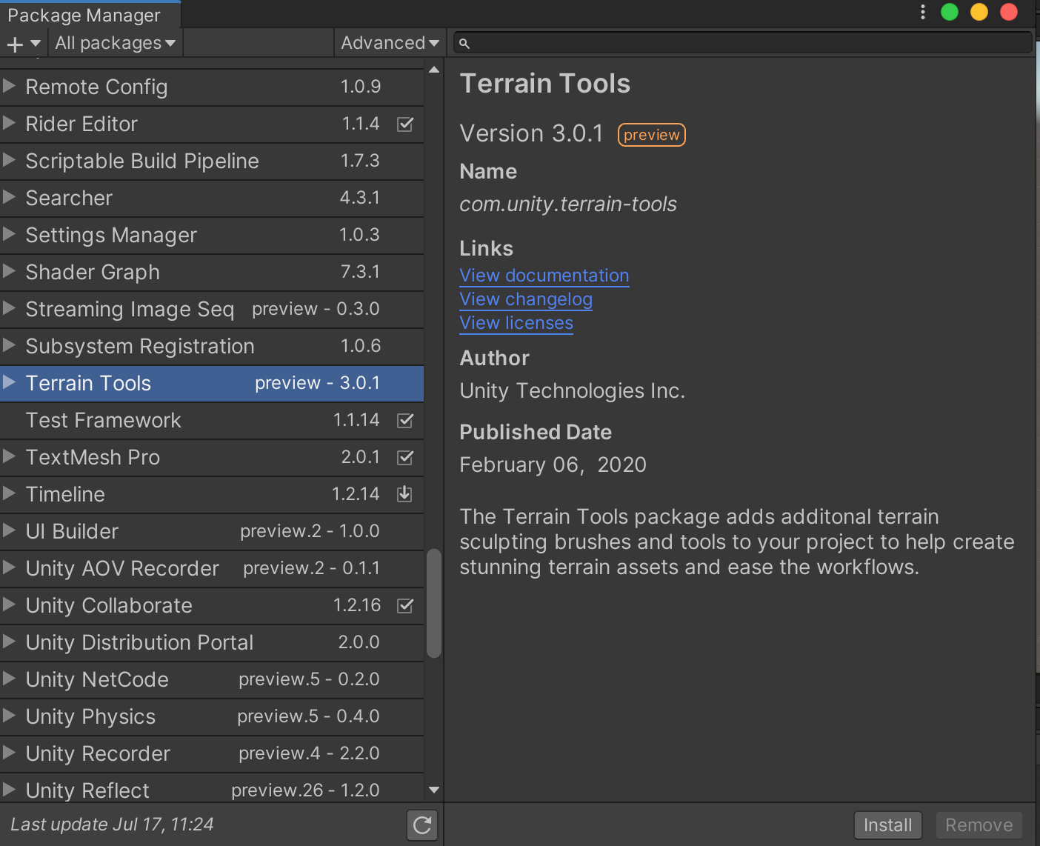This screenshot has height=846, width=1040.
Task: Select the Package Manager tab
Action: pos(84,15)
